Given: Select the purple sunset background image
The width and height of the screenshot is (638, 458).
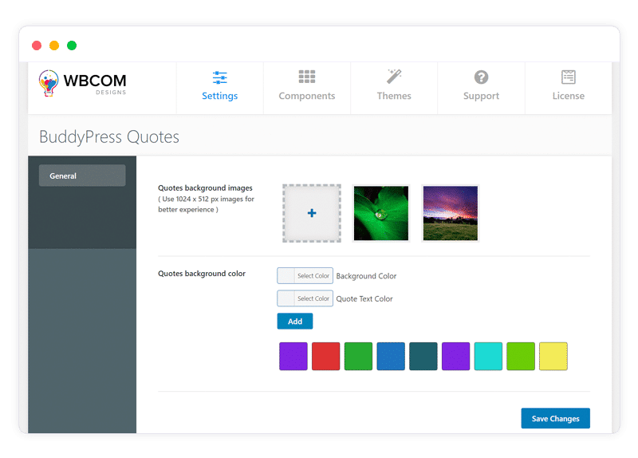Looking at the screenshot, I should coord(451,213).
